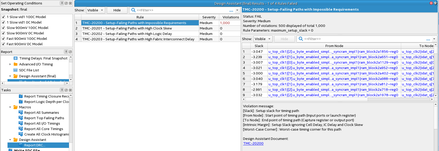
Task: Click the Report All Summaries macro icon
Action: point(21,112)
